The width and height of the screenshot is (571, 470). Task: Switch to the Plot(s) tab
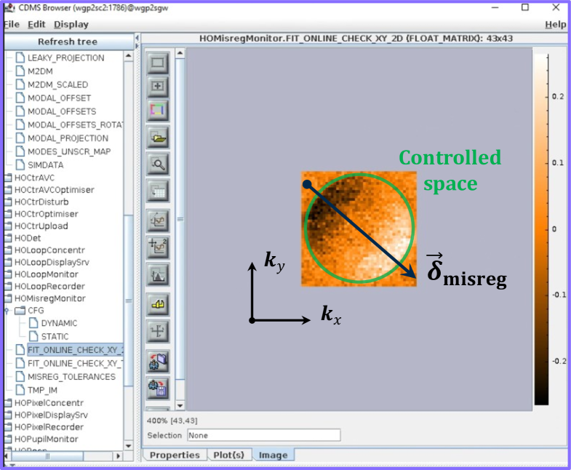click(x=228, y=455)
